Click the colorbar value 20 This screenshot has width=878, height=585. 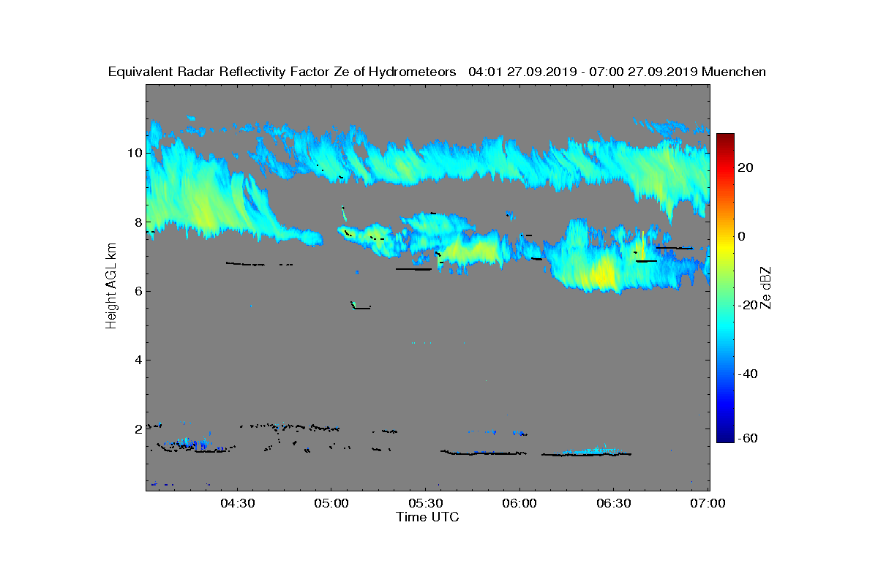(746, 167)
